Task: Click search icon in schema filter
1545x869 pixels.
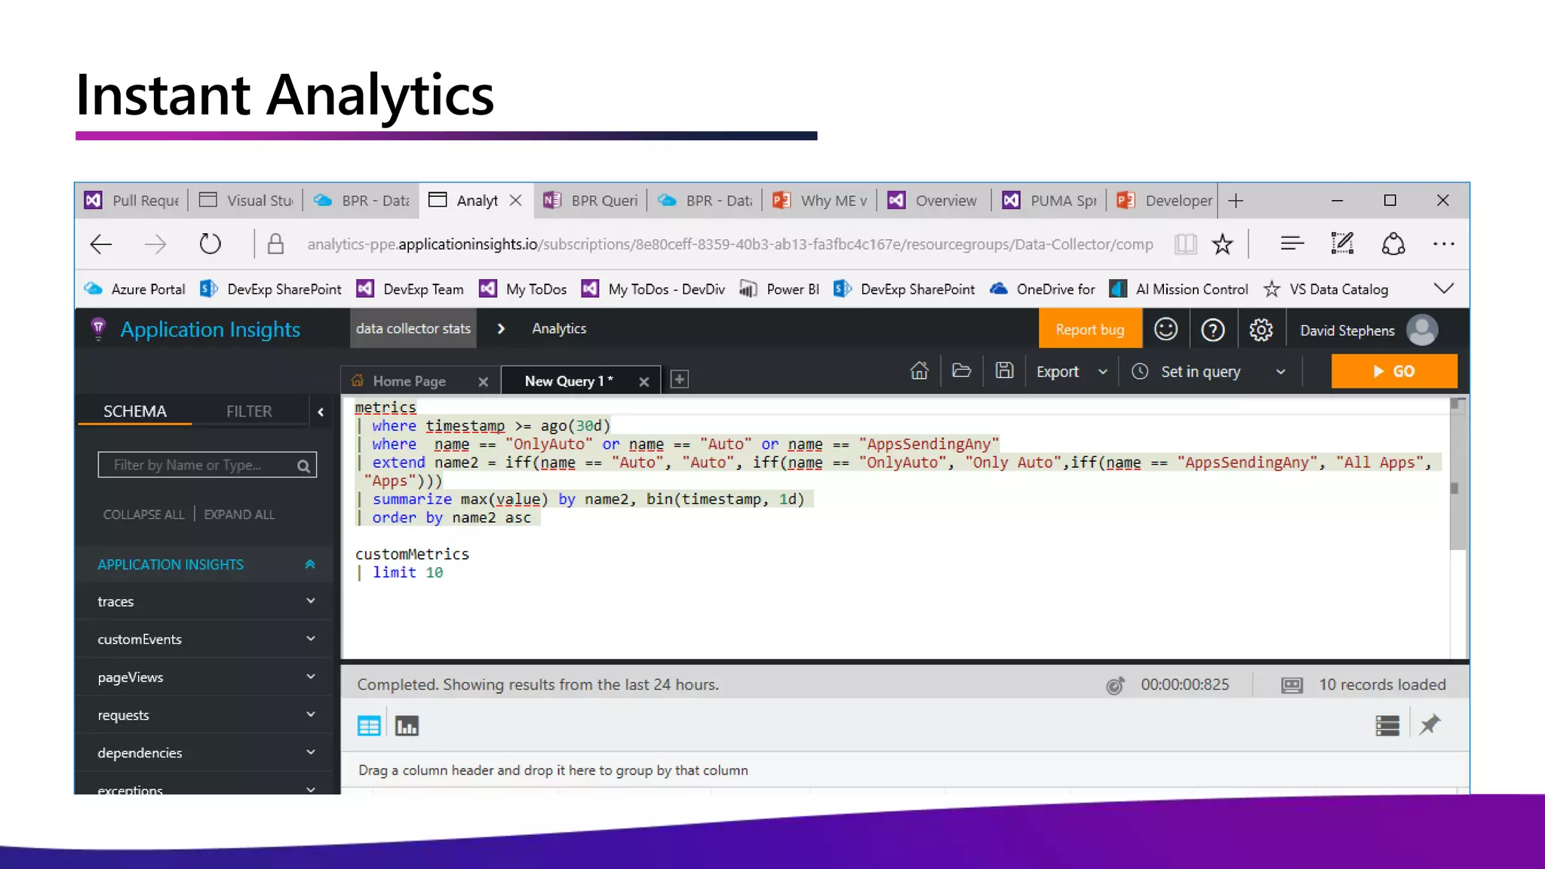Action: click(x=303, y=465)
